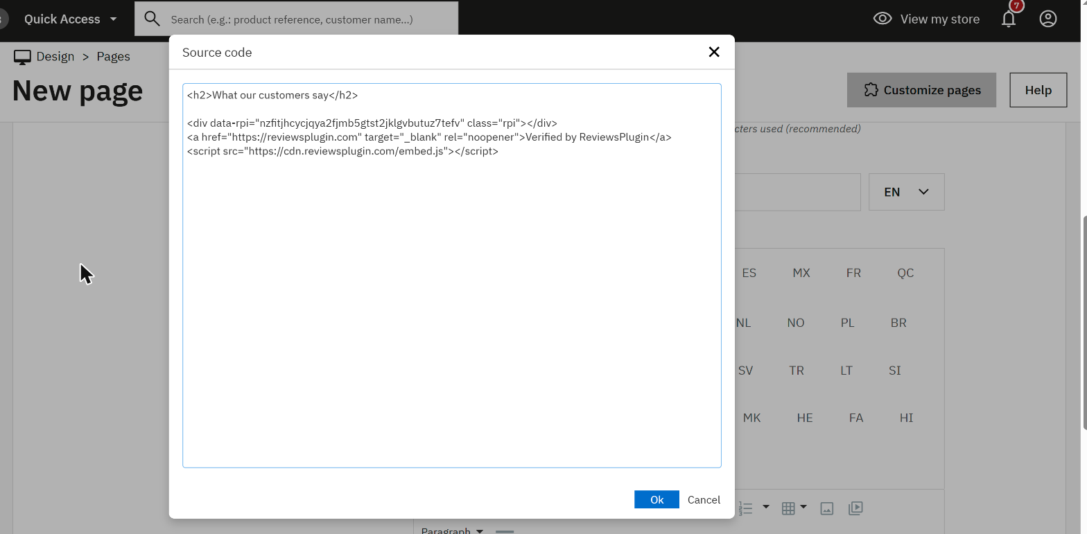This screenshot has width=1087, height=534.
Task: Confirm source code with Ok button
Action: coord(656,499)
